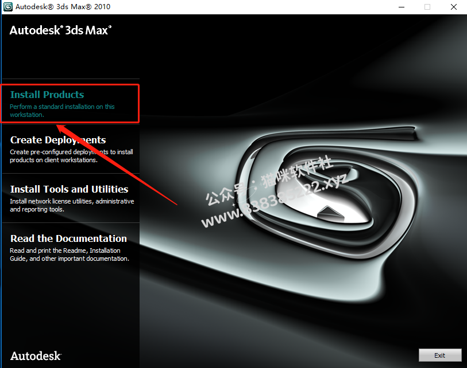Minimize the installer window
The height and width of the screenshot is (368, 467).
(402, 7)
